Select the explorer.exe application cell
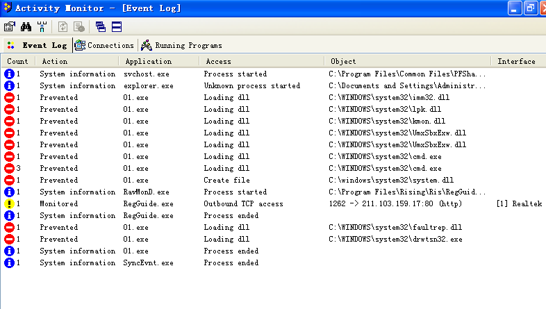The height and width of the screenshot is (309, 546). pos(149,85)
